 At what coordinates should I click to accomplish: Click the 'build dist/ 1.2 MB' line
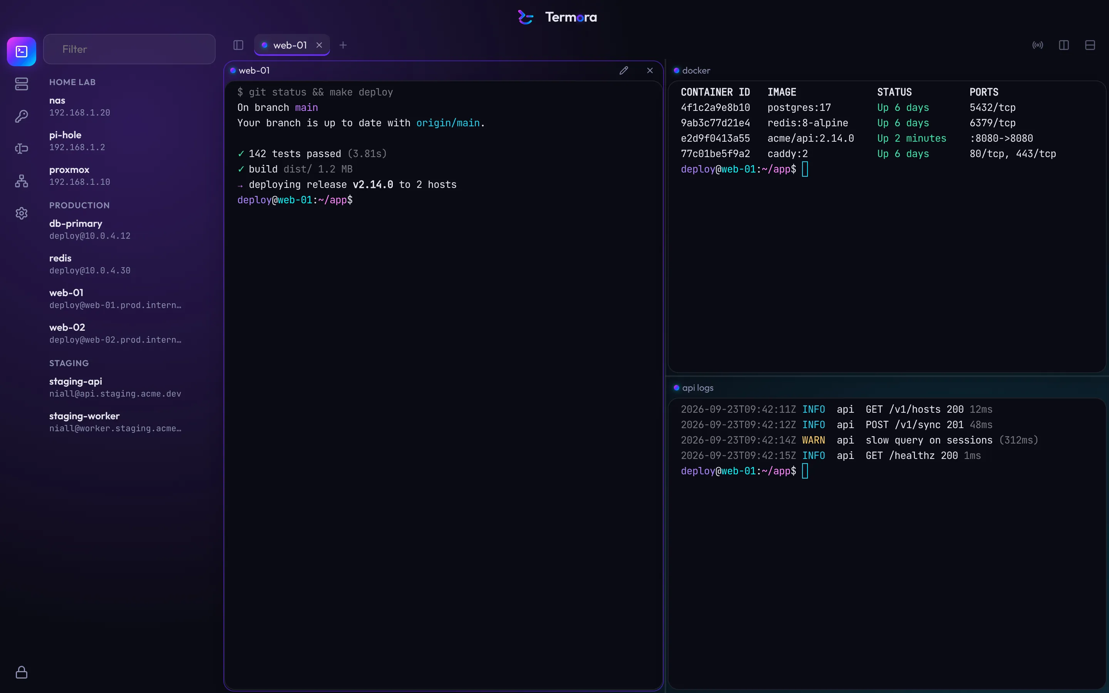click(295, 169)
